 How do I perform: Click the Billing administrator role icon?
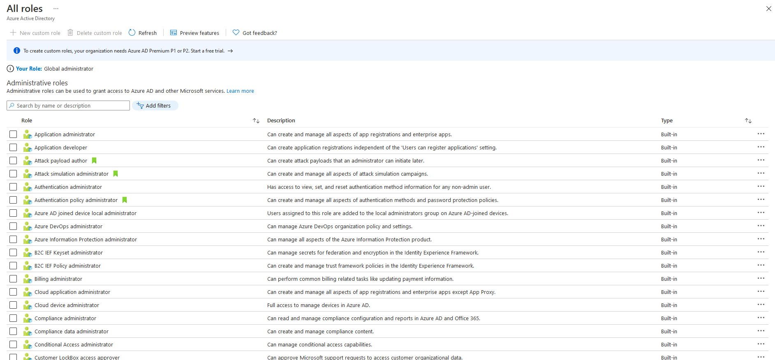pyautogui.click(x=28, y=279)
